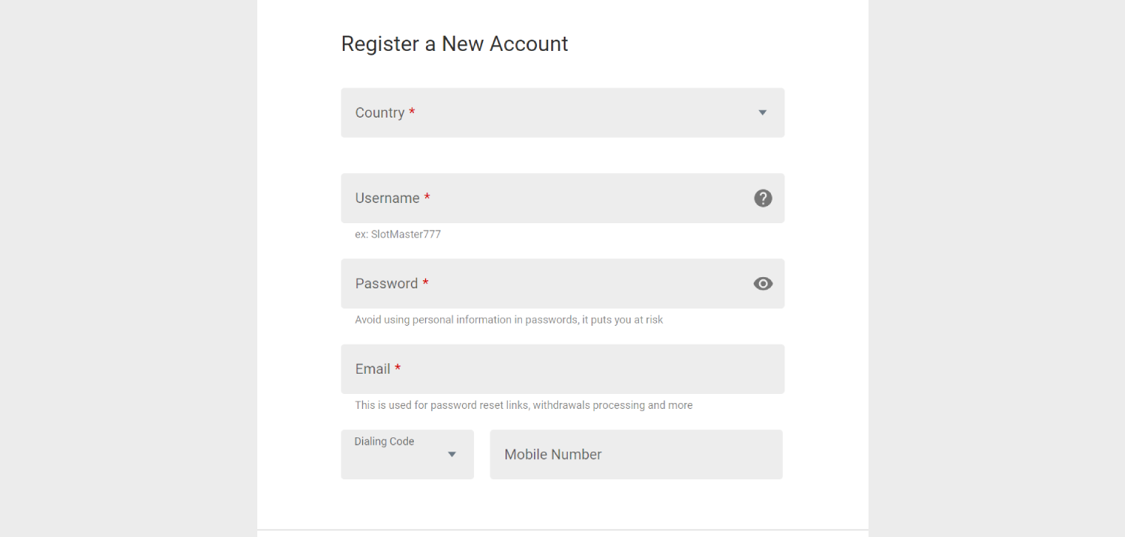Click the Username label text
Screen dimensions: 1125x537
387,198
